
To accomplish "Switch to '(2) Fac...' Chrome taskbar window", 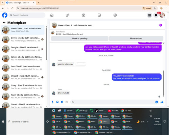I will coord(127,127).
